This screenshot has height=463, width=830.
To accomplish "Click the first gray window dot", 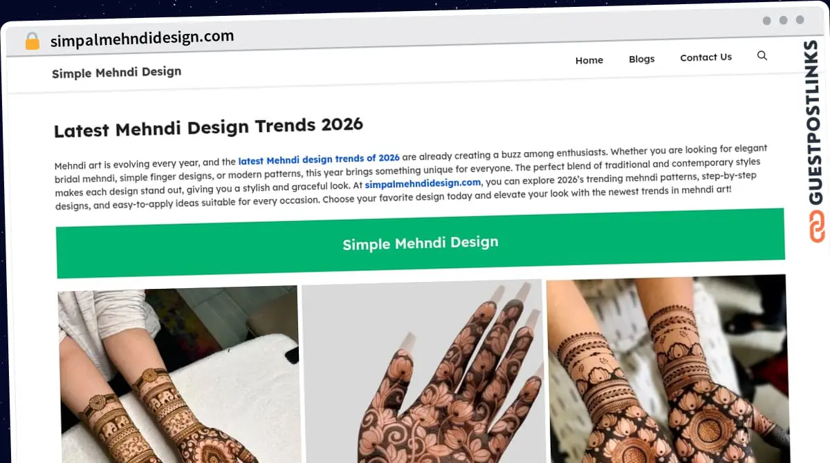I will pos(767,21).
